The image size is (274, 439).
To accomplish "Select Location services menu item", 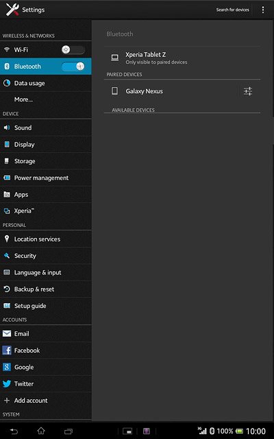I will tap(46, 239).
